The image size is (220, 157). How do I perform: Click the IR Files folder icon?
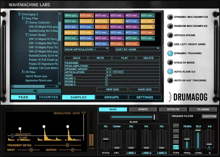[x=24, y=72]
